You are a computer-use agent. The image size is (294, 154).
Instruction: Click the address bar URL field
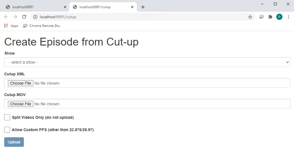137,17
